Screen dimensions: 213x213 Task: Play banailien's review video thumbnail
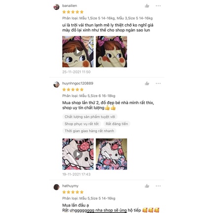[x=78, y=52]
